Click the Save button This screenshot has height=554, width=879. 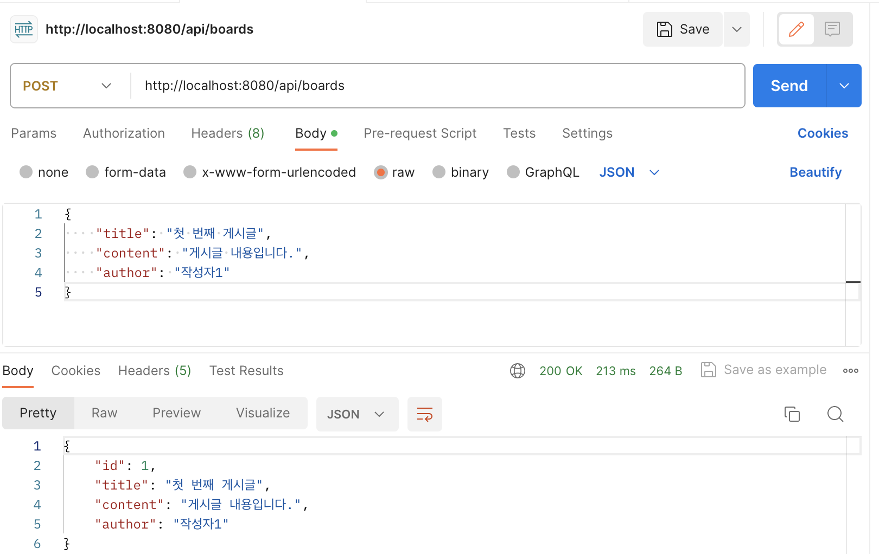tap(683, 29)
